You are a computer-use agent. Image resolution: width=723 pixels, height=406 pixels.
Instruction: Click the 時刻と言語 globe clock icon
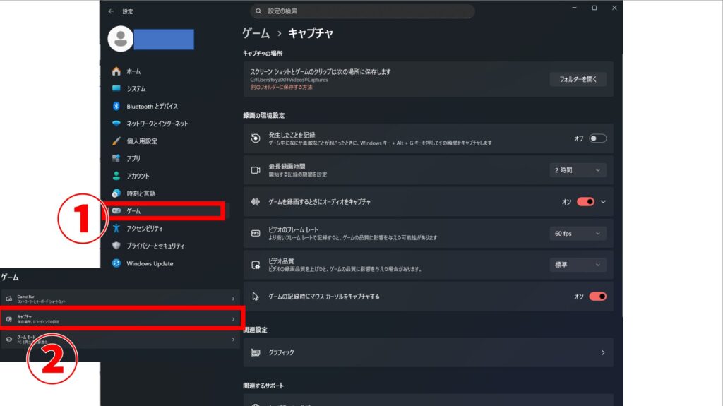click(x=116, y=193)
